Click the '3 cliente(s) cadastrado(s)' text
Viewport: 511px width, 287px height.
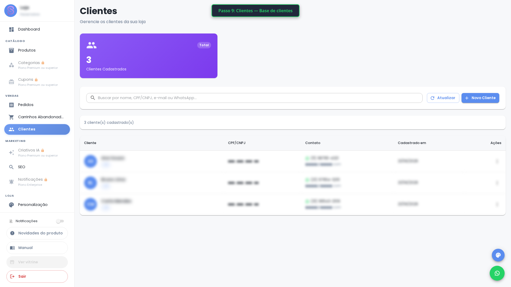109,123
